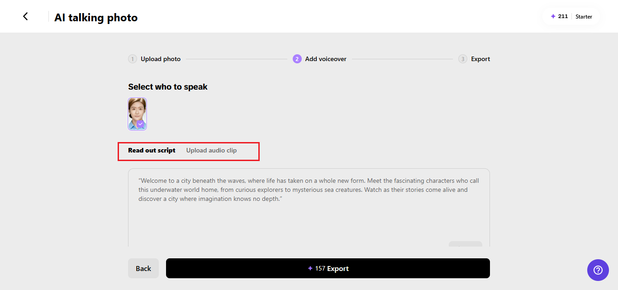Image resolution: width=618 pixels, height=290 pixels.
Task: Go back using the top-left arrow
Action: [x=25, y=16]
